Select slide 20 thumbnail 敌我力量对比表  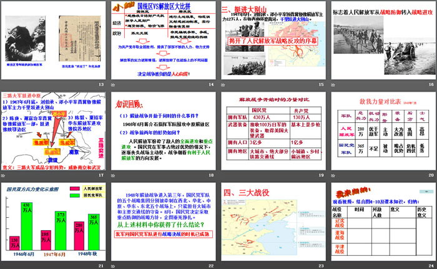pyautogui.click(x=383, y=131)
